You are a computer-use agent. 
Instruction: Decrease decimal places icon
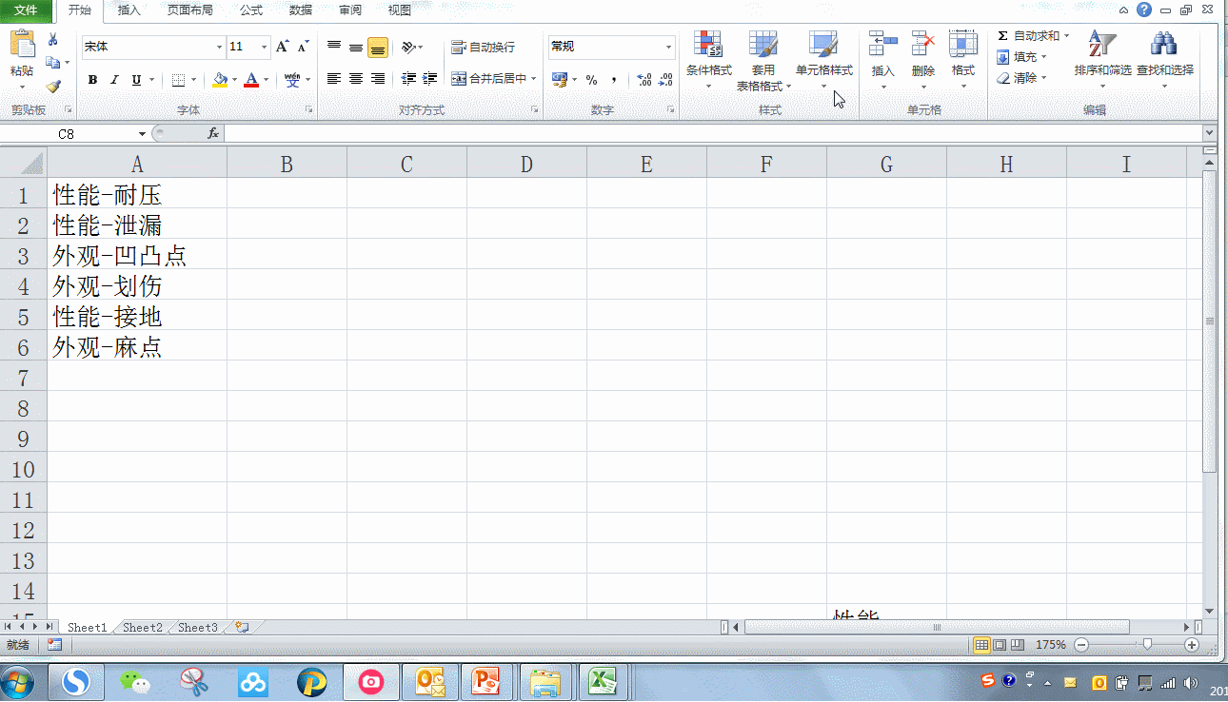click(666, 80)
